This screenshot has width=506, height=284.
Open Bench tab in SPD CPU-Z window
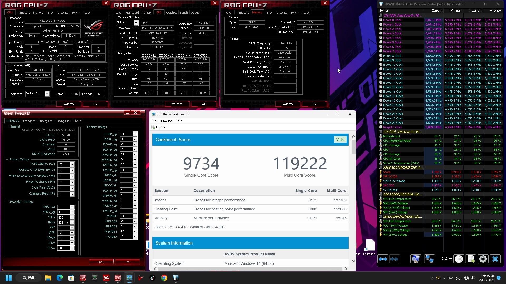coord(184,13)
